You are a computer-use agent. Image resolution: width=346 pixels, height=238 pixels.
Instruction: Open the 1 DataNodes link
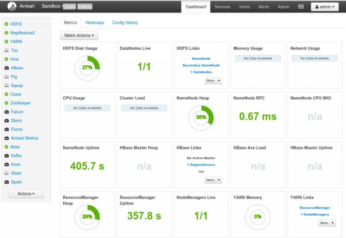tap(201, 72)
